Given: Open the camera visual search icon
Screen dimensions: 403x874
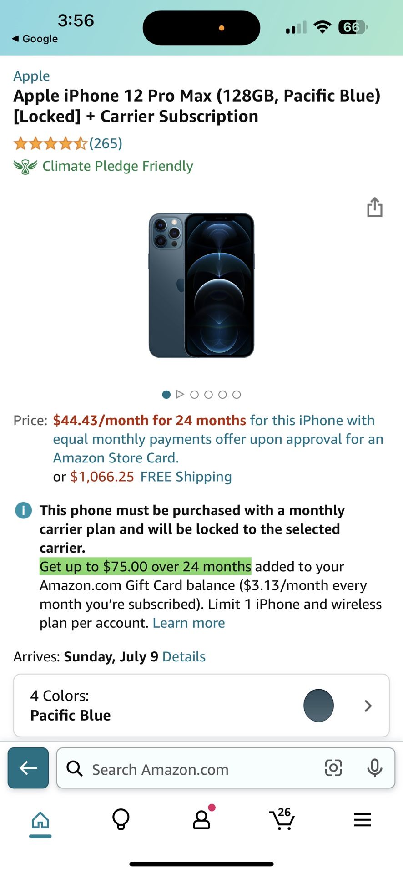Looking at the screenshot, I should coord(333,768).
